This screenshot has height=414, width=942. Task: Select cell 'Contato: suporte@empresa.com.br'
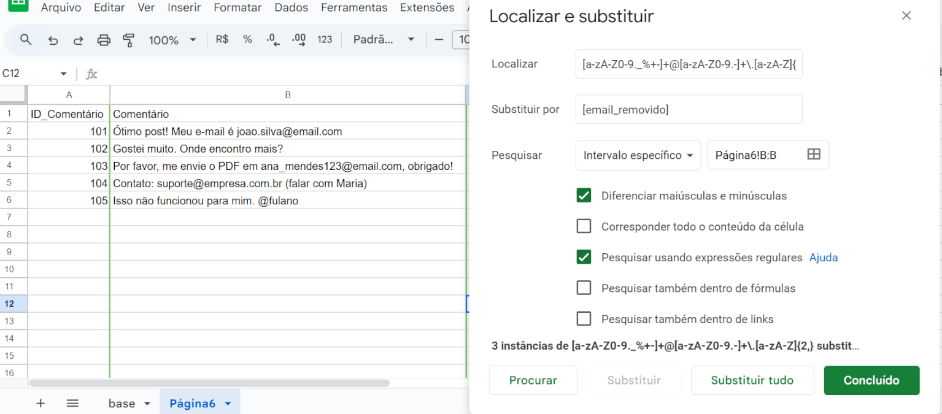point(288,183)
